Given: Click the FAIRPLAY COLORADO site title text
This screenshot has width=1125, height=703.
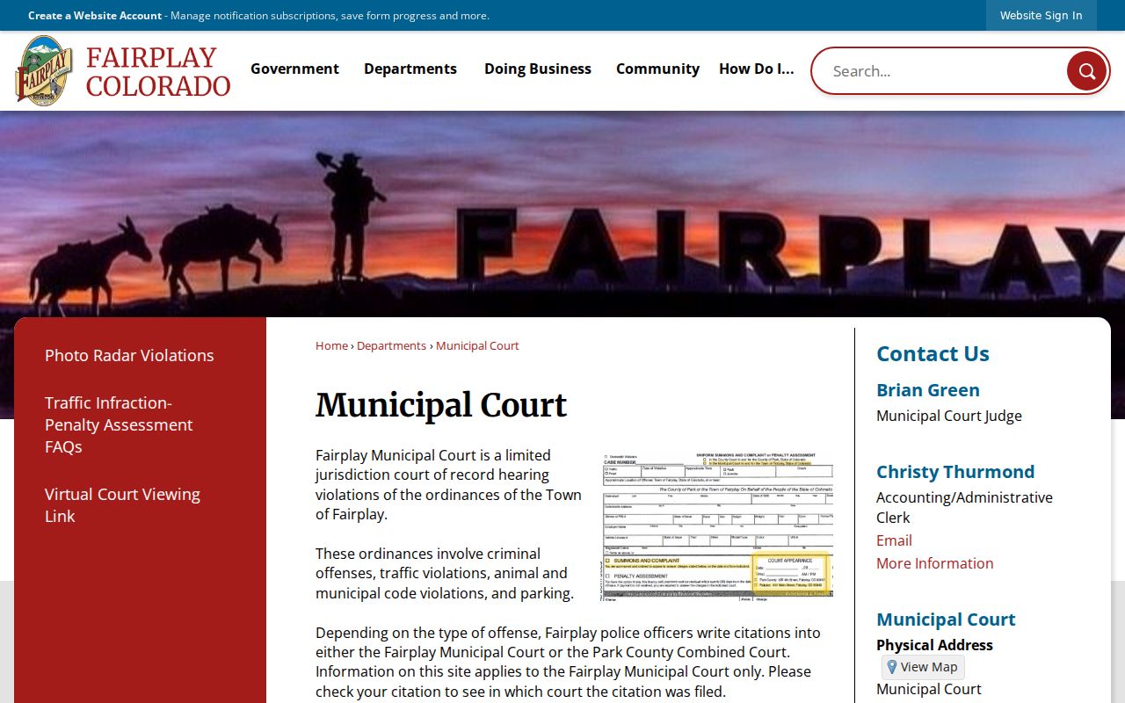Looking at the screenshot, I should pos(158,71).
